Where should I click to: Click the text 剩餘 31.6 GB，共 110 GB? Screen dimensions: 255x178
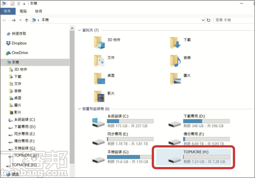pos(128,161)
